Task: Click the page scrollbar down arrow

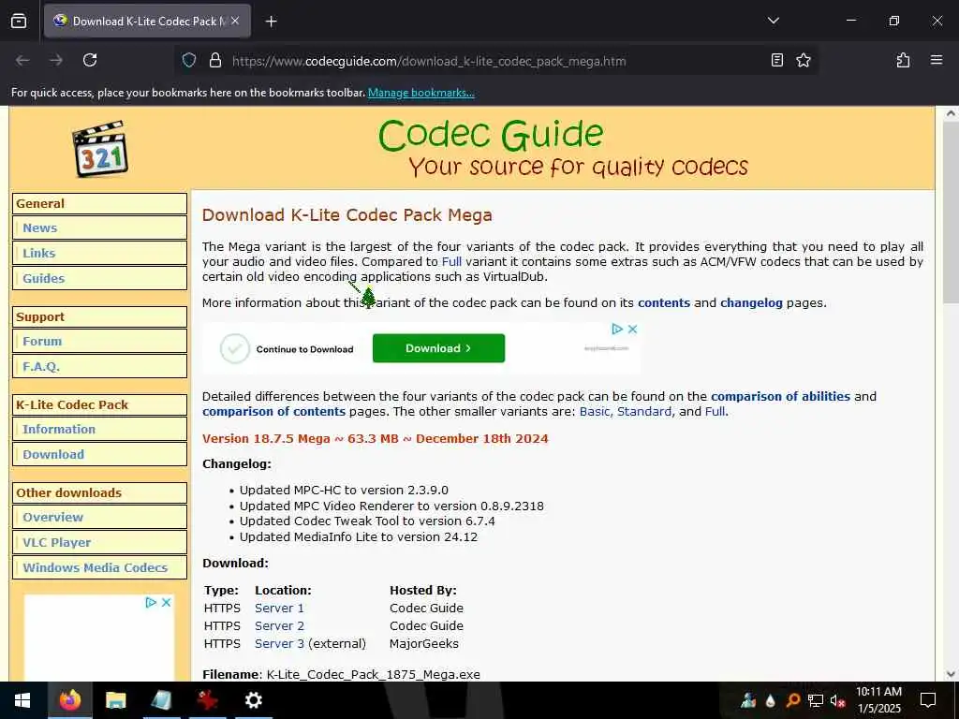Action: pyautogui.click(x=951, y=674)
